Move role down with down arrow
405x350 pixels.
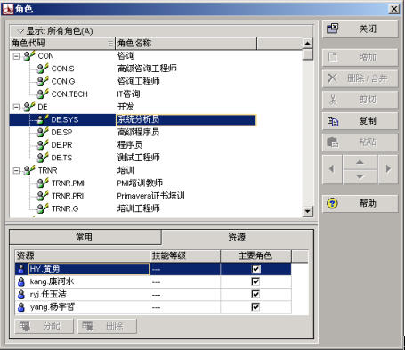360,176
